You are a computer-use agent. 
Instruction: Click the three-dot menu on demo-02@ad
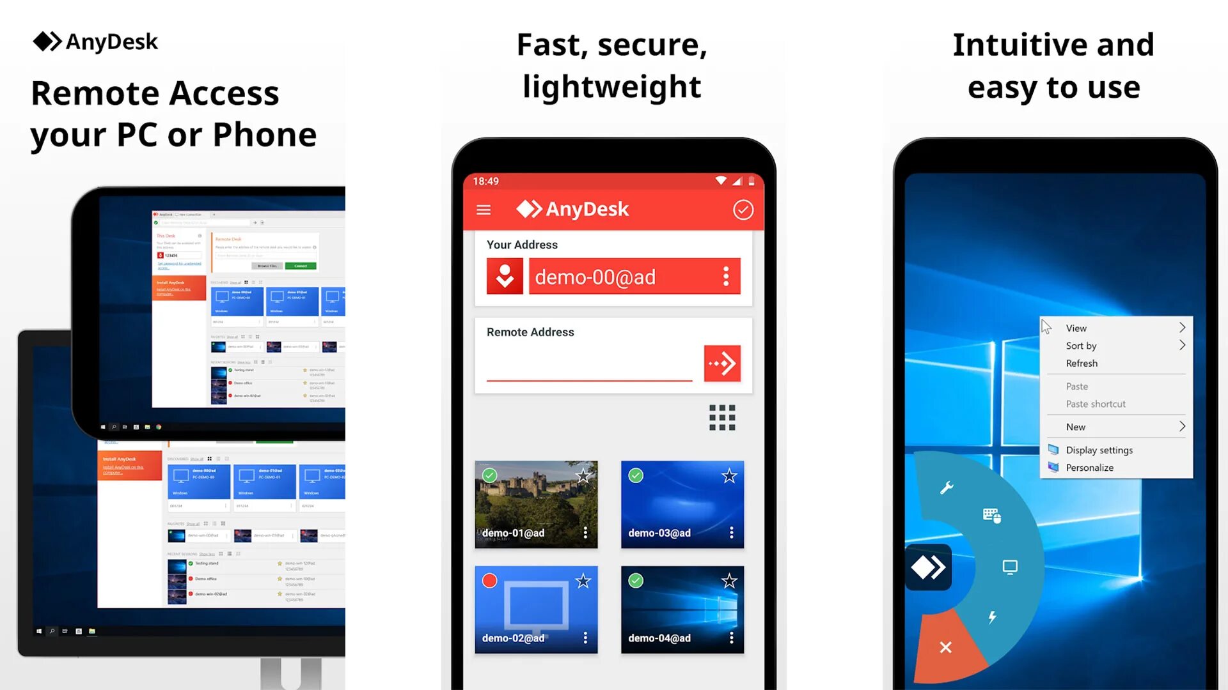tap(585, 637)
